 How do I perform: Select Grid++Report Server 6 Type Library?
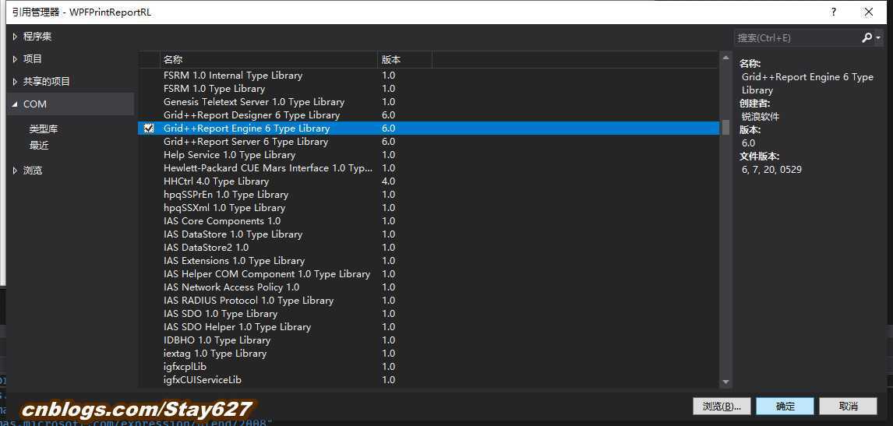click(429, 142)
